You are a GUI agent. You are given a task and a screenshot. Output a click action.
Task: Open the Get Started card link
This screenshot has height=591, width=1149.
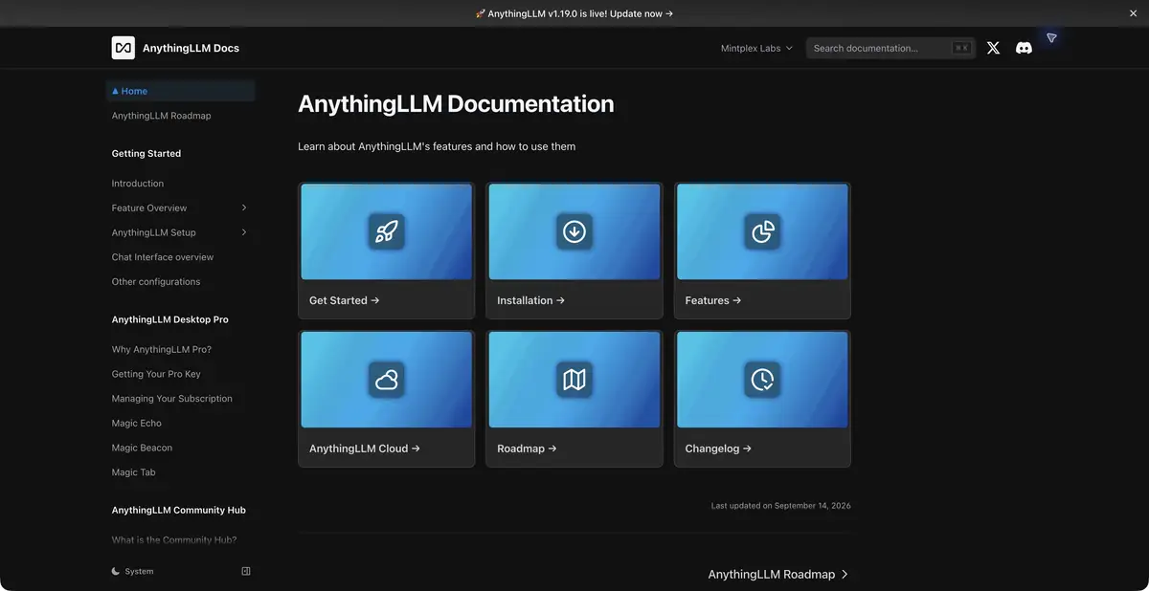tap(387, 251)
